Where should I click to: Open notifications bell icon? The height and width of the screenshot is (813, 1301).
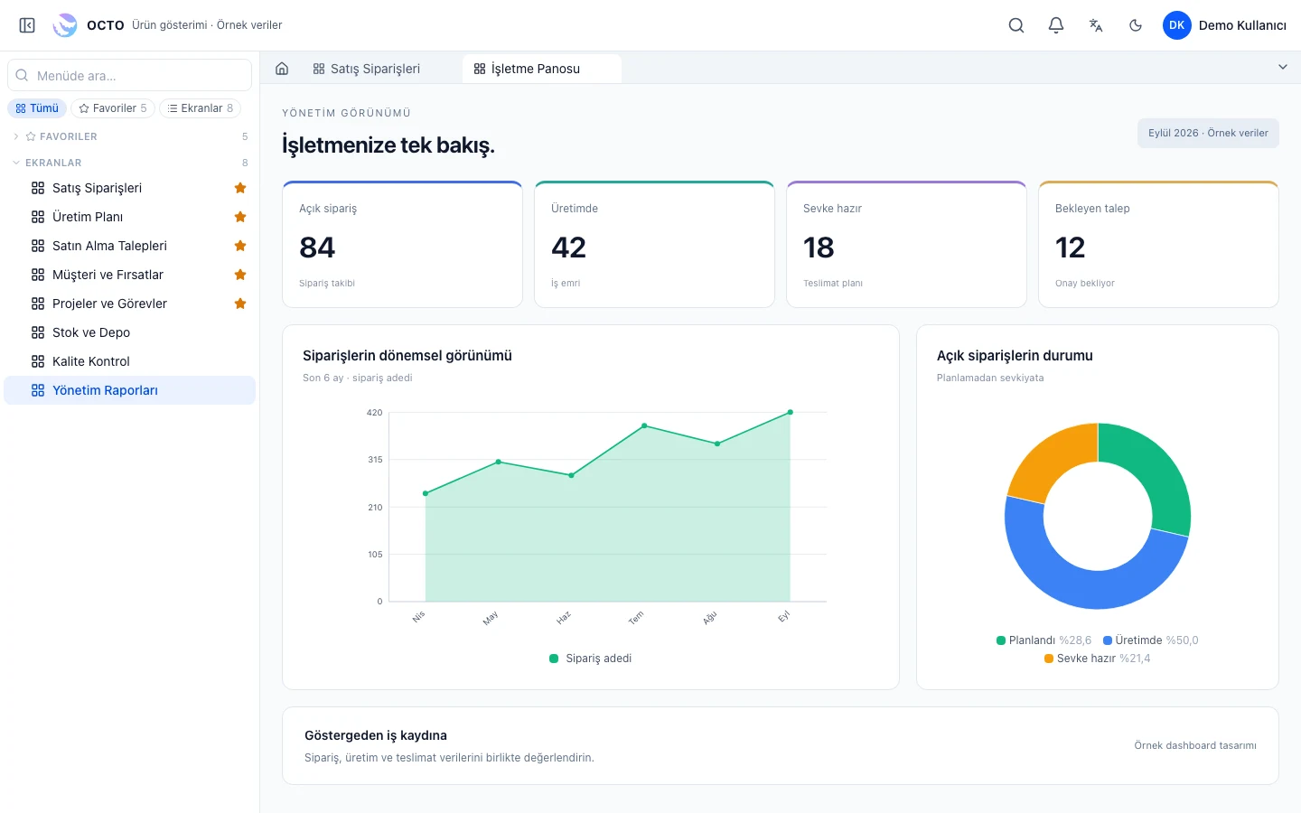tap(1056, 25)
